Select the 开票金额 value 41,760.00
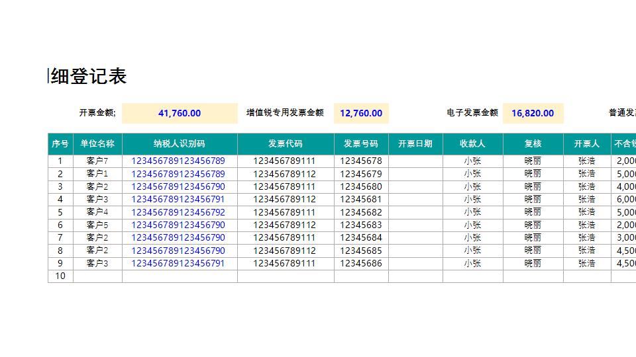 point(180,113)
